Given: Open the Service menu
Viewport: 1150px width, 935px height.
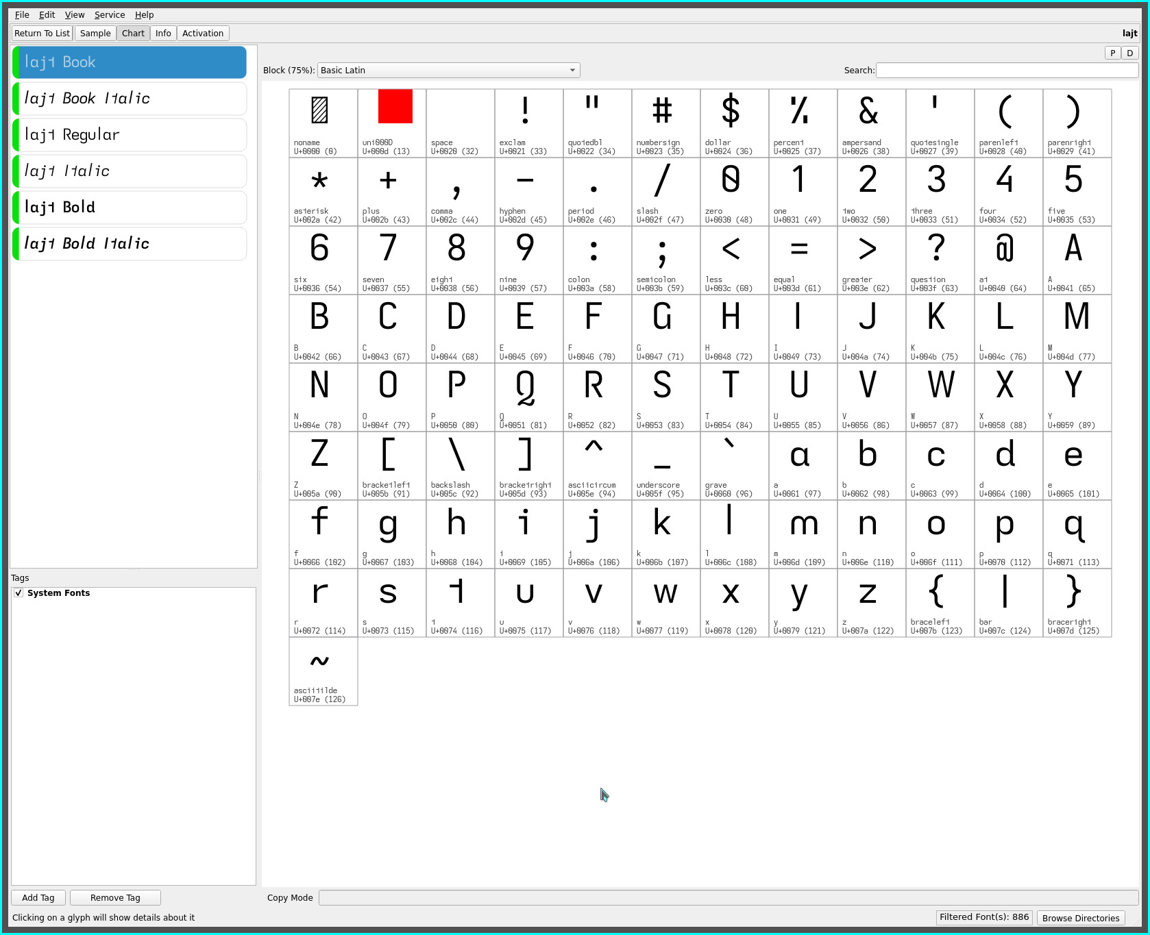Looking at the screenshot, I should point(110,14).
